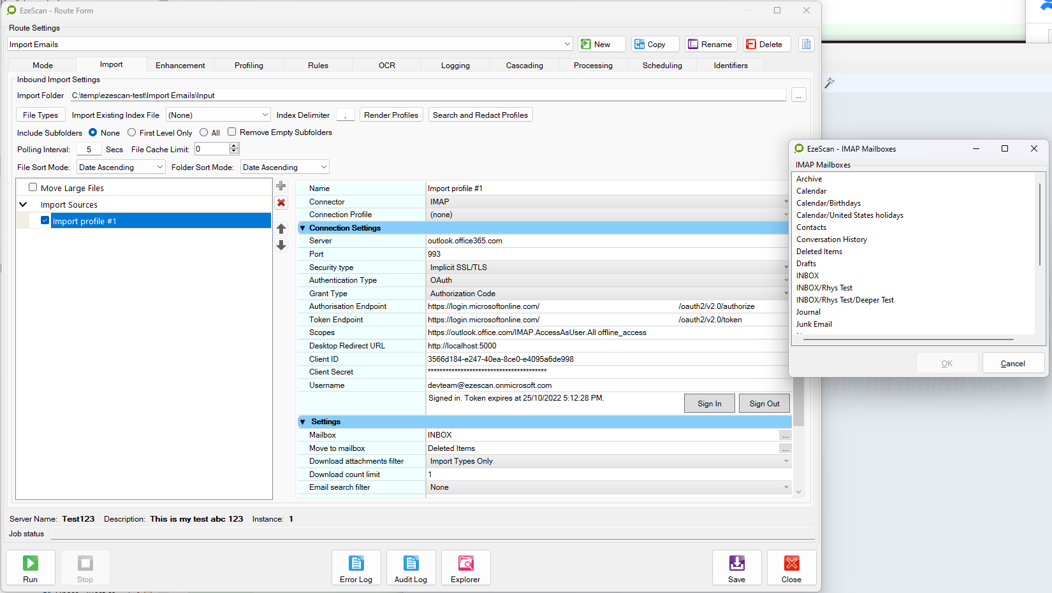Tick Remove Empty Subfolders checkbox

(x=232, y=132)
